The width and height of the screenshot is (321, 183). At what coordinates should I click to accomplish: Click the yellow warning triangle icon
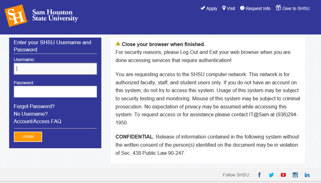pos(118,43)
